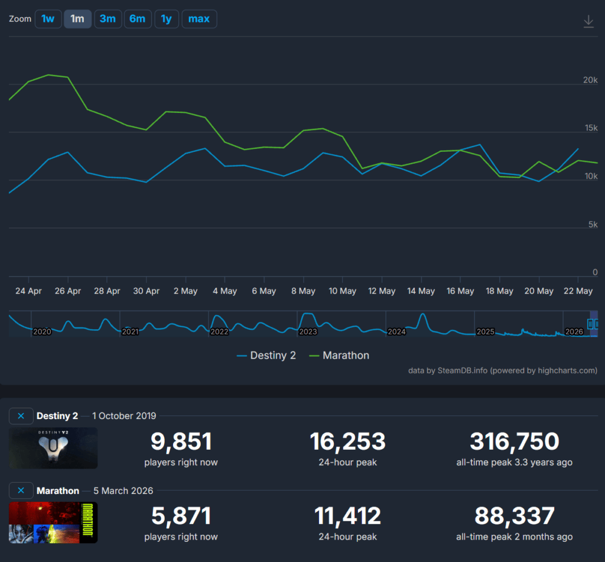Click the 1 October 2019 release date
The height and width of the screenshot is (562, 605).
click(124, 416)
